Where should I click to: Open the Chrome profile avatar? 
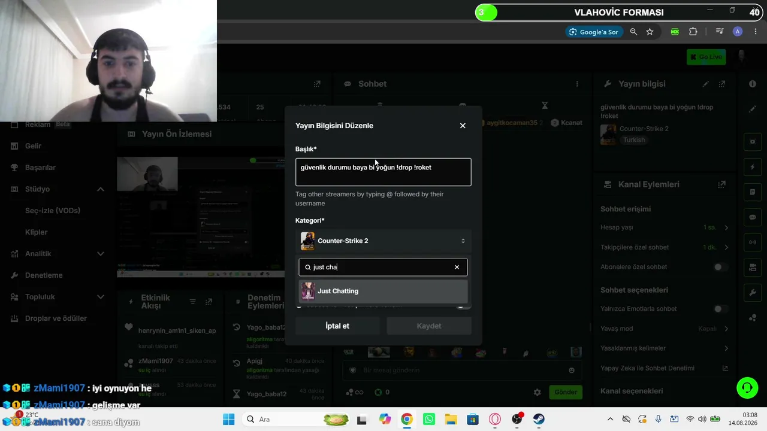click(738, 32)
